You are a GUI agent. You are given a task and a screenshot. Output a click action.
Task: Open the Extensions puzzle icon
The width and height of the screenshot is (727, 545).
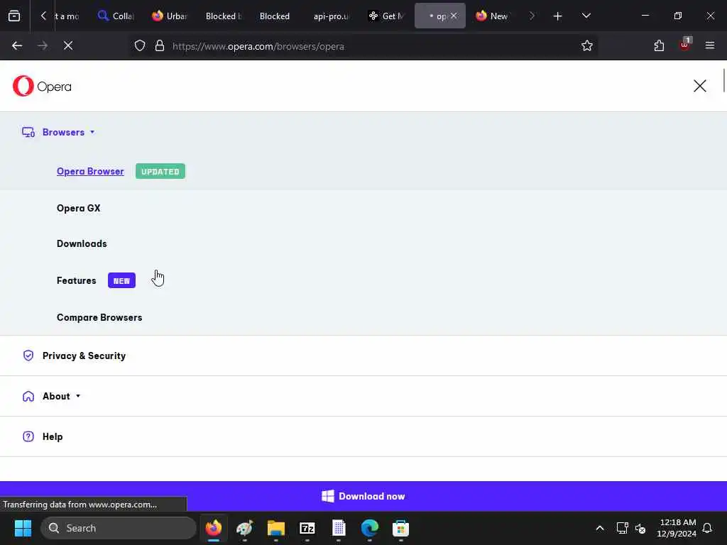coord(659,46)
